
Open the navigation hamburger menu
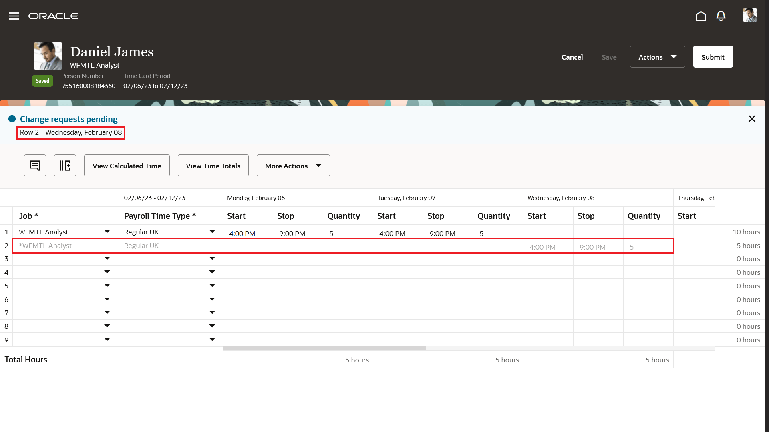point(14,16)
